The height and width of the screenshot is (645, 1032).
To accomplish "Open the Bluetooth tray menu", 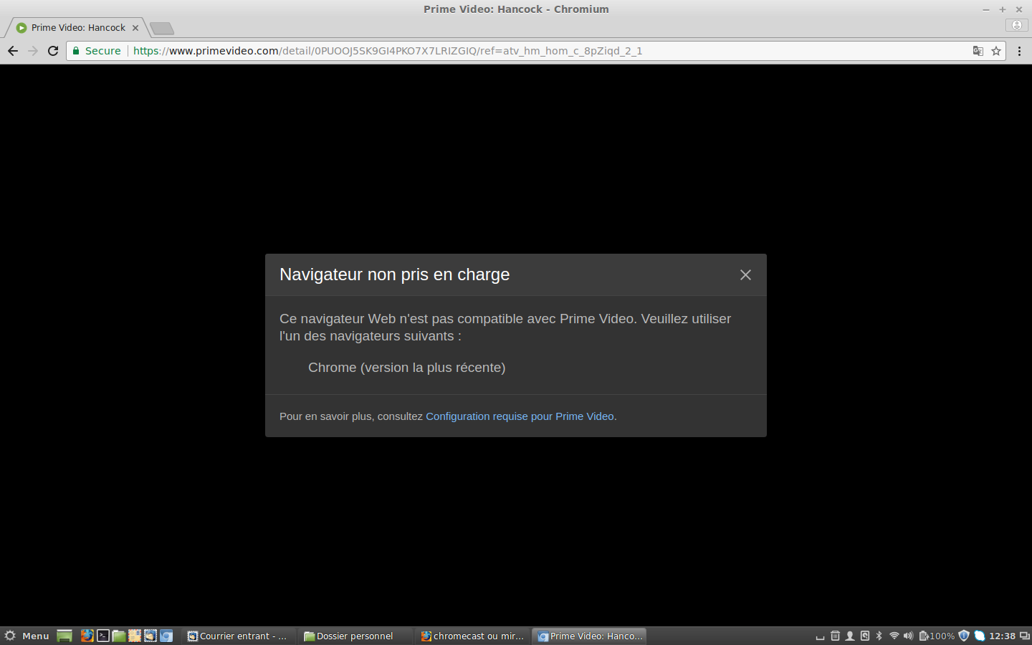I will coord(879,636).
